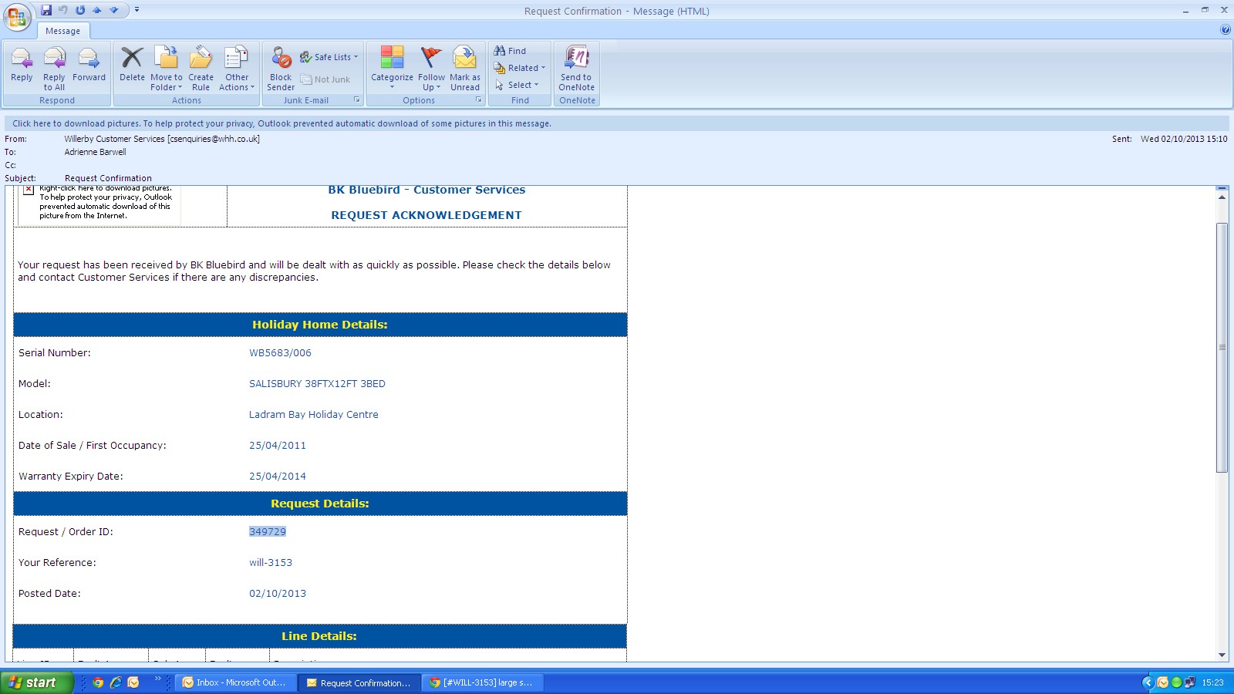Open the Safe Lists dropdown
Screen dimensions: 1234x694
click(x=329, y=57)
